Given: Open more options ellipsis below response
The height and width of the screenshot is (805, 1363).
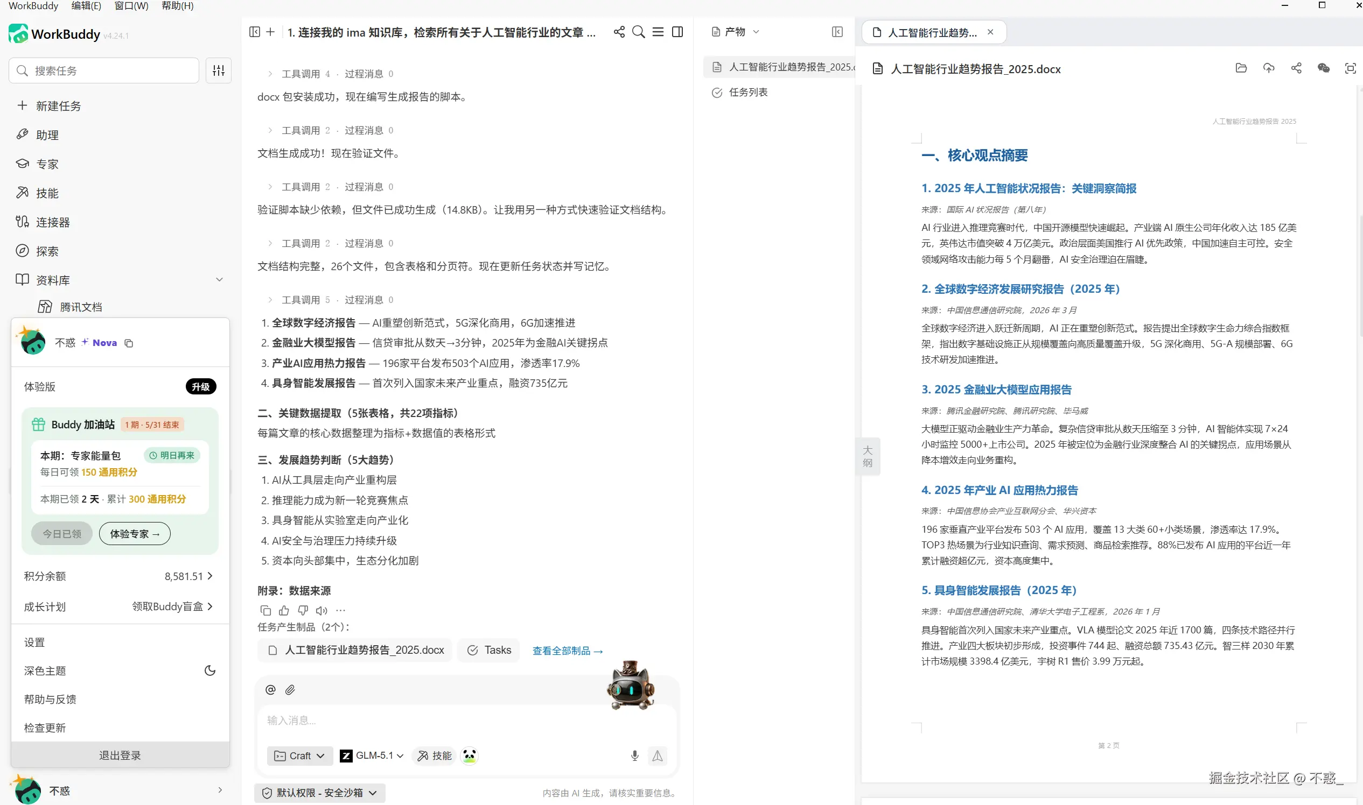Looking at the screenshot, I should (x=340, y=610).
